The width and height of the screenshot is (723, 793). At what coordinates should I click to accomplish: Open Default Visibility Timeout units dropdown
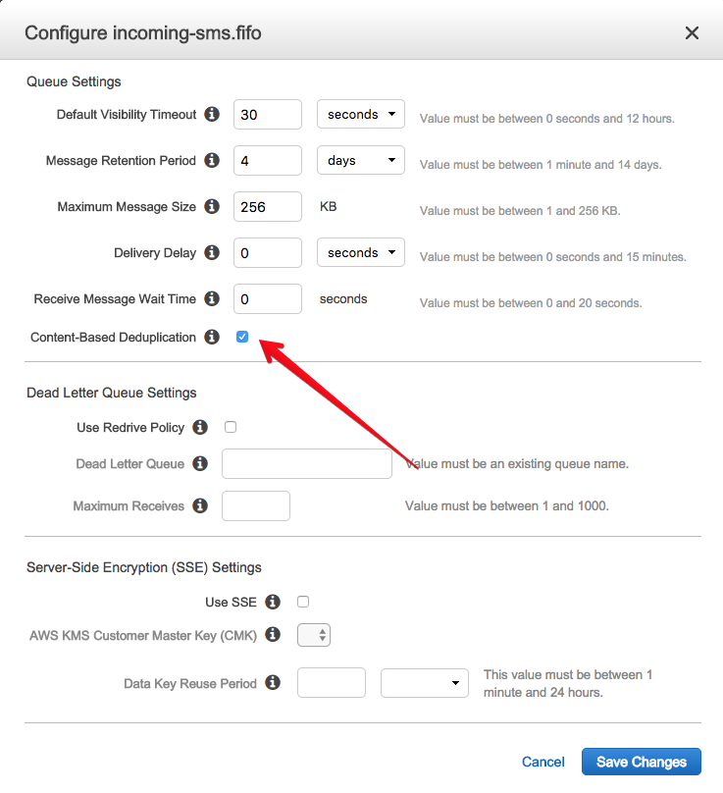pos(361,114)
